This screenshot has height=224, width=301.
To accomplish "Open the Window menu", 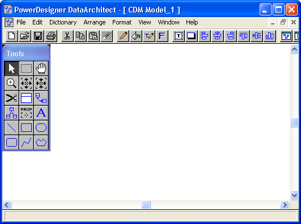I will pos(168,22).
